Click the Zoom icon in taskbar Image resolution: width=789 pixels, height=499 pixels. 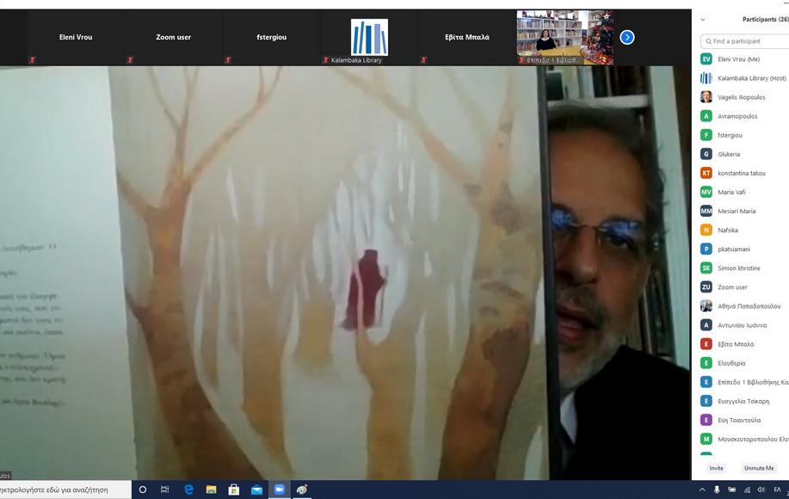pos(280,490)
